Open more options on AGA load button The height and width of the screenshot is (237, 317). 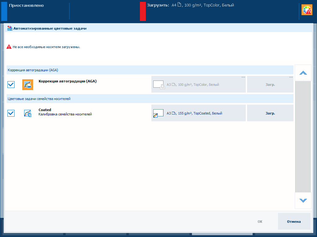pyautogui.click(x=291, y=77)
